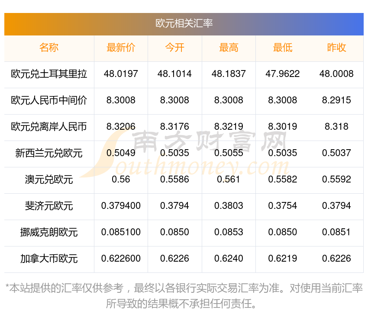Click the row name 欧元兑离岸人民币
This screenshot has height=317, width=368.
49,127
